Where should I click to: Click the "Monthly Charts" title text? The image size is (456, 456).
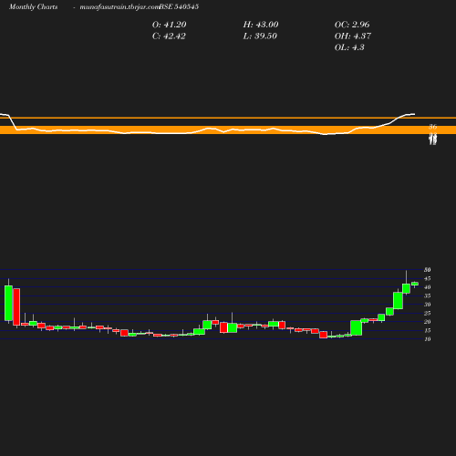33,6
